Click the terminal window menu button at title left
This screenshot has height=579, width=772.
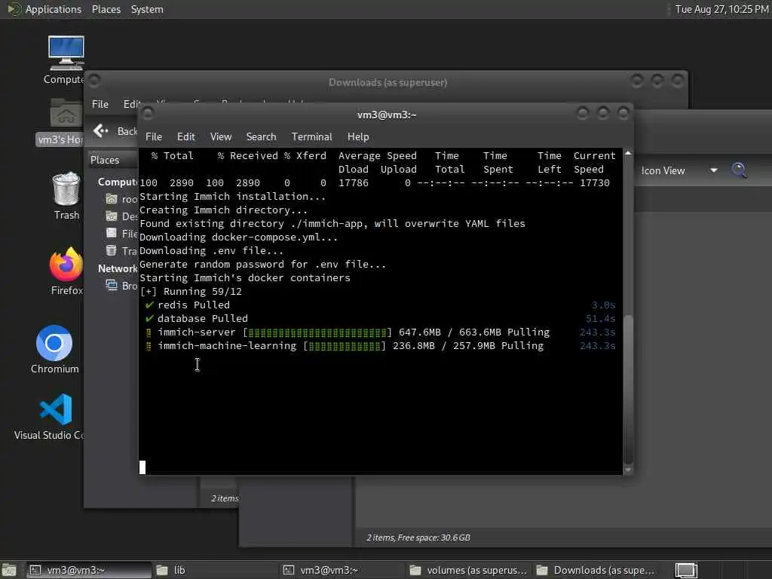click(x=147, y=114)
